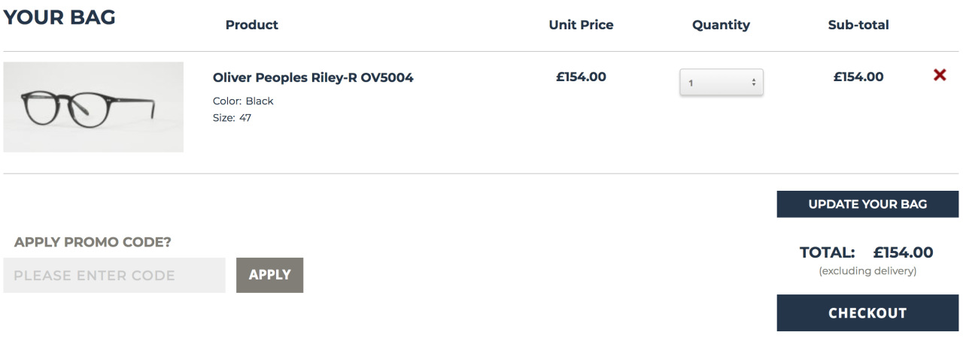963x338 pixels.
Task: Open the black glasses product thumbnail
Action: (93, 107)
